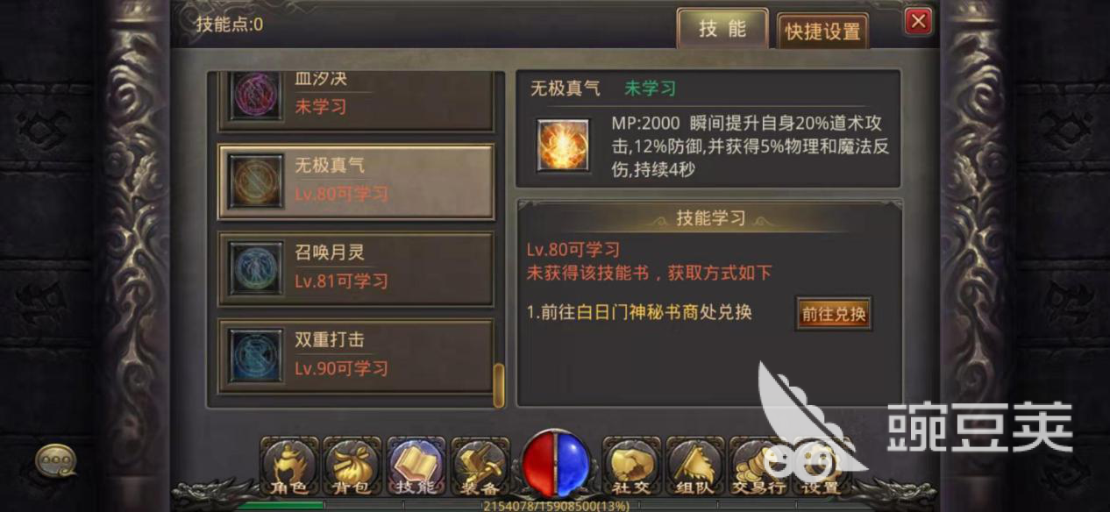Close the skill panel with red X
This screenshot has height=512, width=1110.
point(918,21)
